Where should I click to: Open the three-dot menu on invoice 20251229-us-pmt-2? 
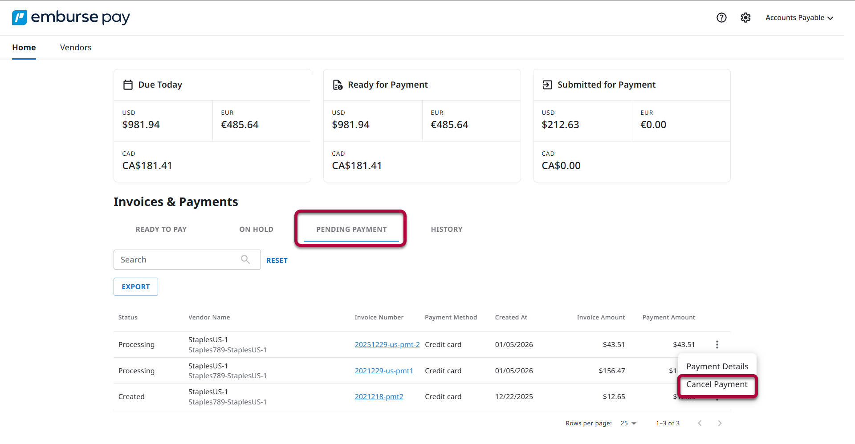point(717,344)
